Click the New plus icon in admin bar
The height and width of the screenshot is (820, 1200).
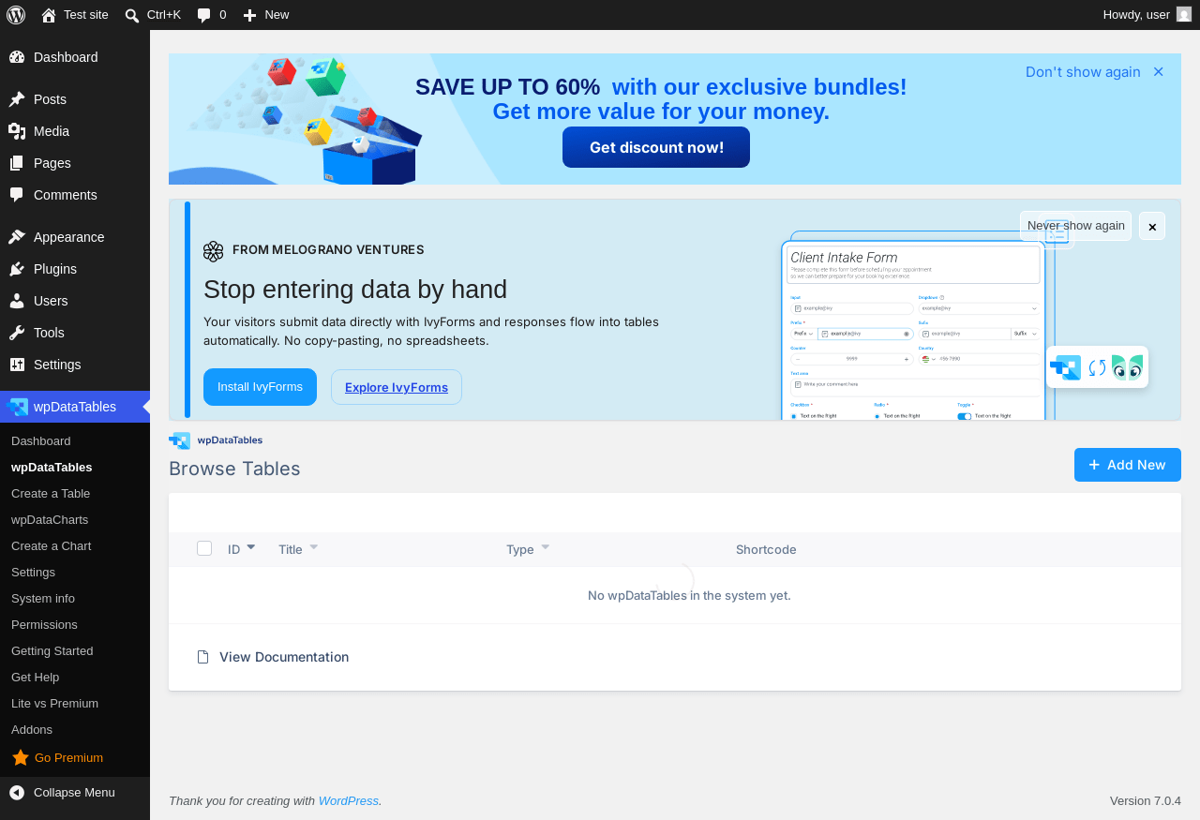tap(249, 15)
